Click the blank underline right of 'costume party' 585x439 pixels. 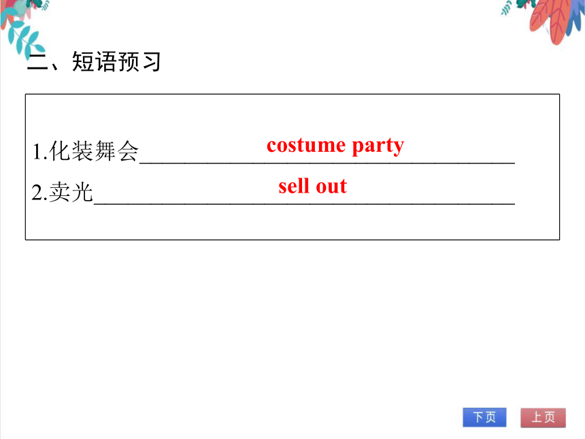[460, 162]
